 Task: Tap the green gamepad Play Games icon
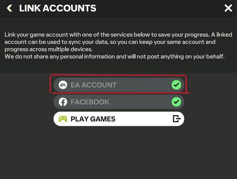63,119
